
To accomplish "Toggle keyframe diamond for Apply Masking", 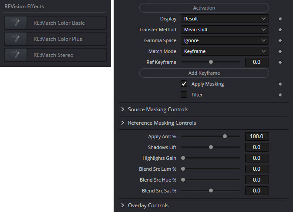I will pyautogui.click(x=280, y=84).
